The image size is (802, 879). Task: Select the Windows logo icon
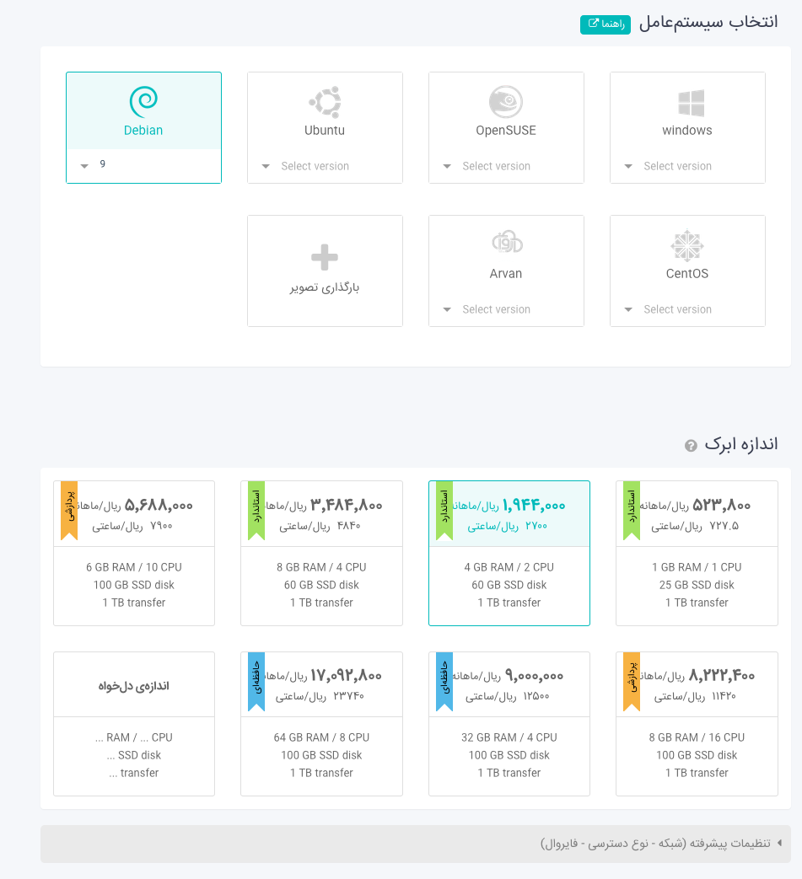pyautogui.click(x=691, y=103)
